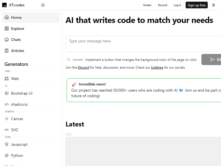Open Twitter link in header
Viewport: 221px width, 166px height.
(147, 5)
